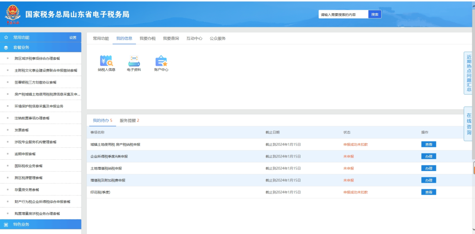The width and height of the screenshot is (475, 234).
Task: Open the 近期热点问题汇总 side panel
Action: point(469,73)
